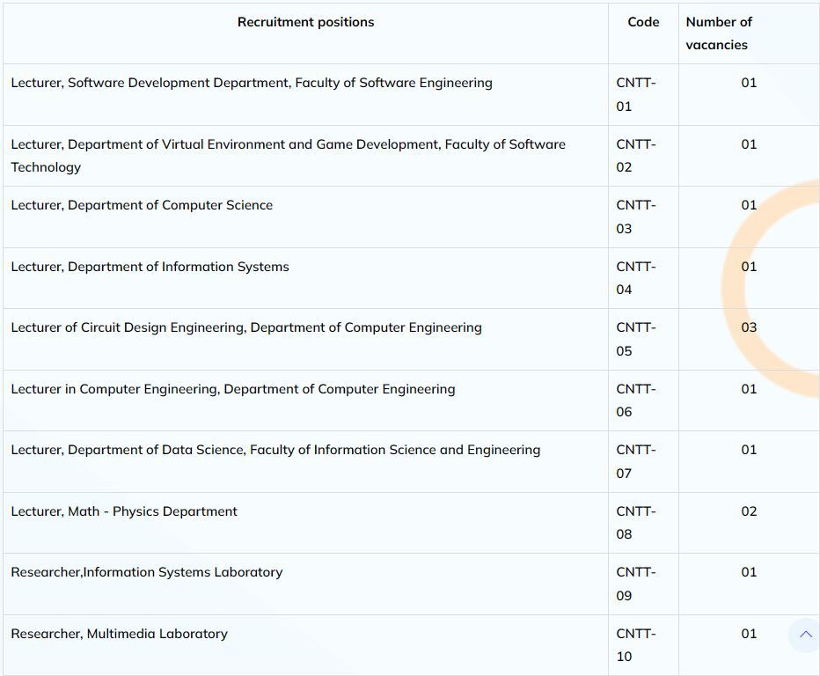The image size is (820, 676).
Task: Select the Information Systems Laboratory researcher row
Action: tap(147, 572)
